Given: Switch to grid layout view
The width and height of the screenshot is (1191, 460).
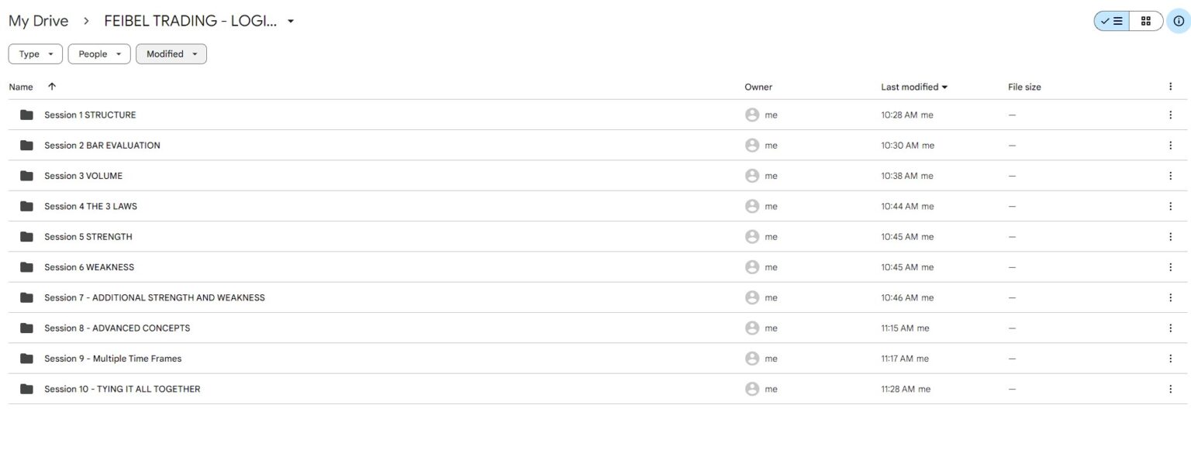Looking at the screenshot, I should [x=1146, y=21].
